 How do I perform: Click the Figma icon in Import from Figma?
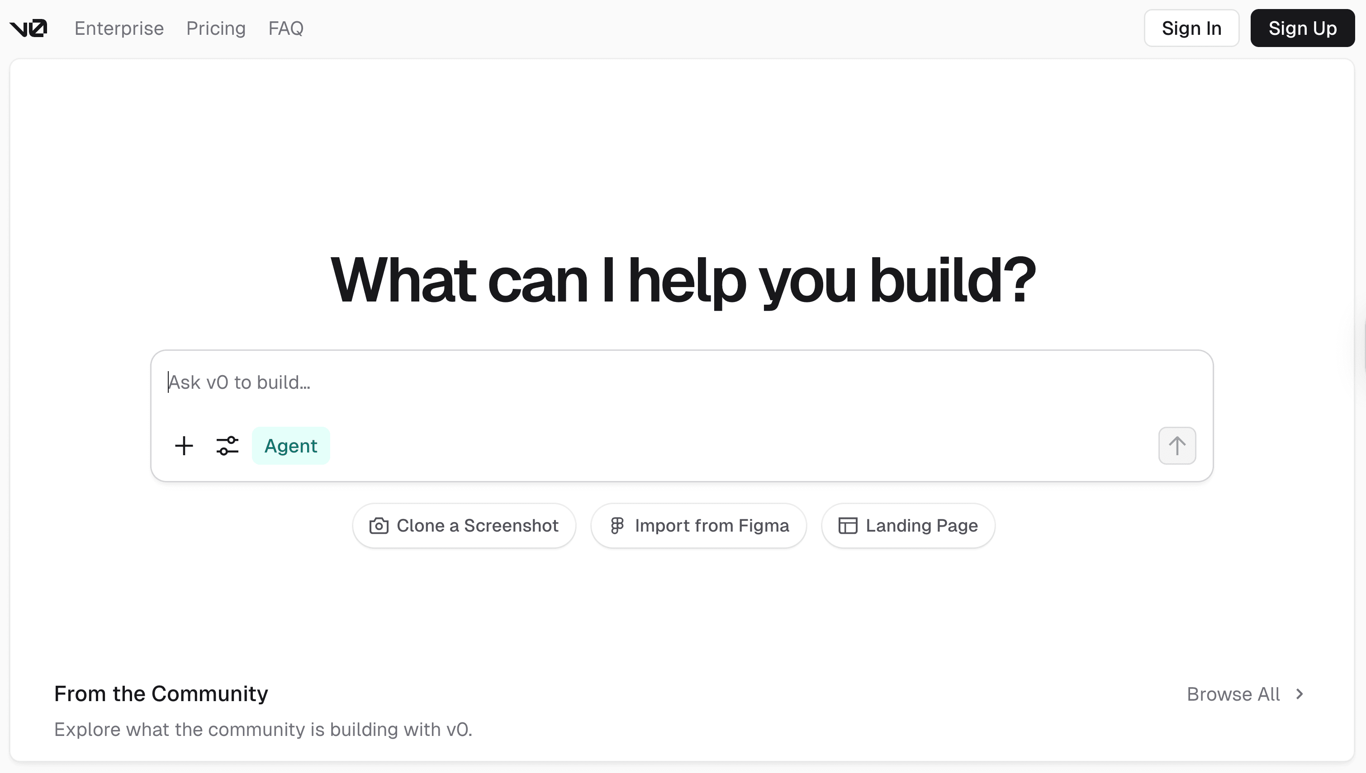[x=617, y=525]
